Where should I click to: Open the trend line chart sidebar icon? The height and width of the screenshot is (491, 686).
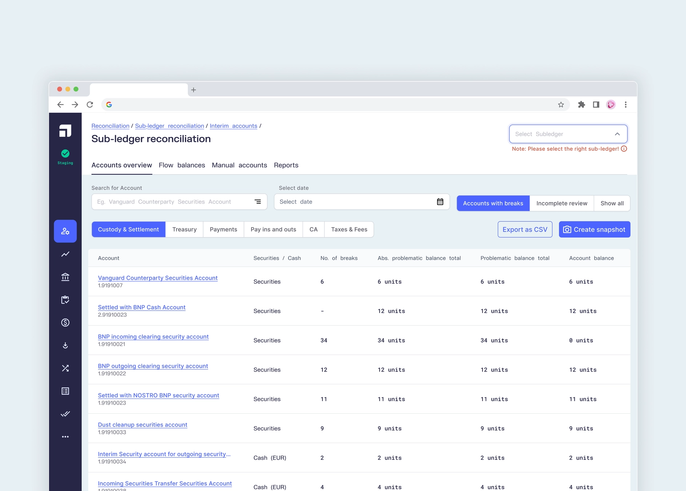coord(65,254)
